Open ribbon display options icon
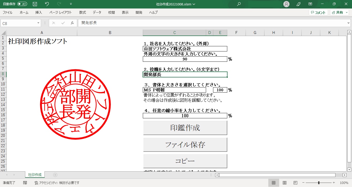 tap(310, 4)
